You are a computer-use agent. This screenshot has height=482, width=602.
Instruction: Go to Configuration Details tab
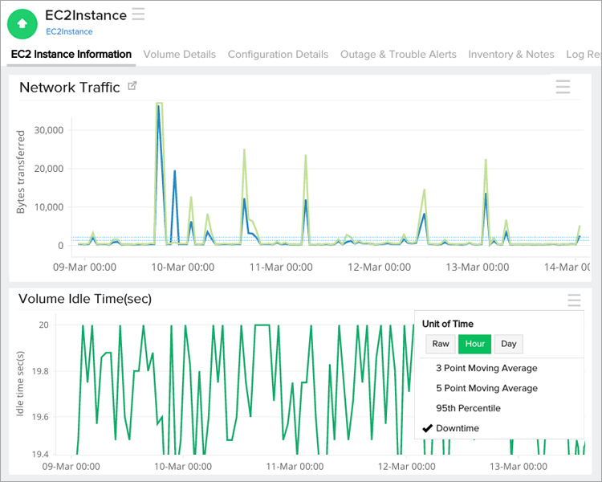click(x=278, y=54)
